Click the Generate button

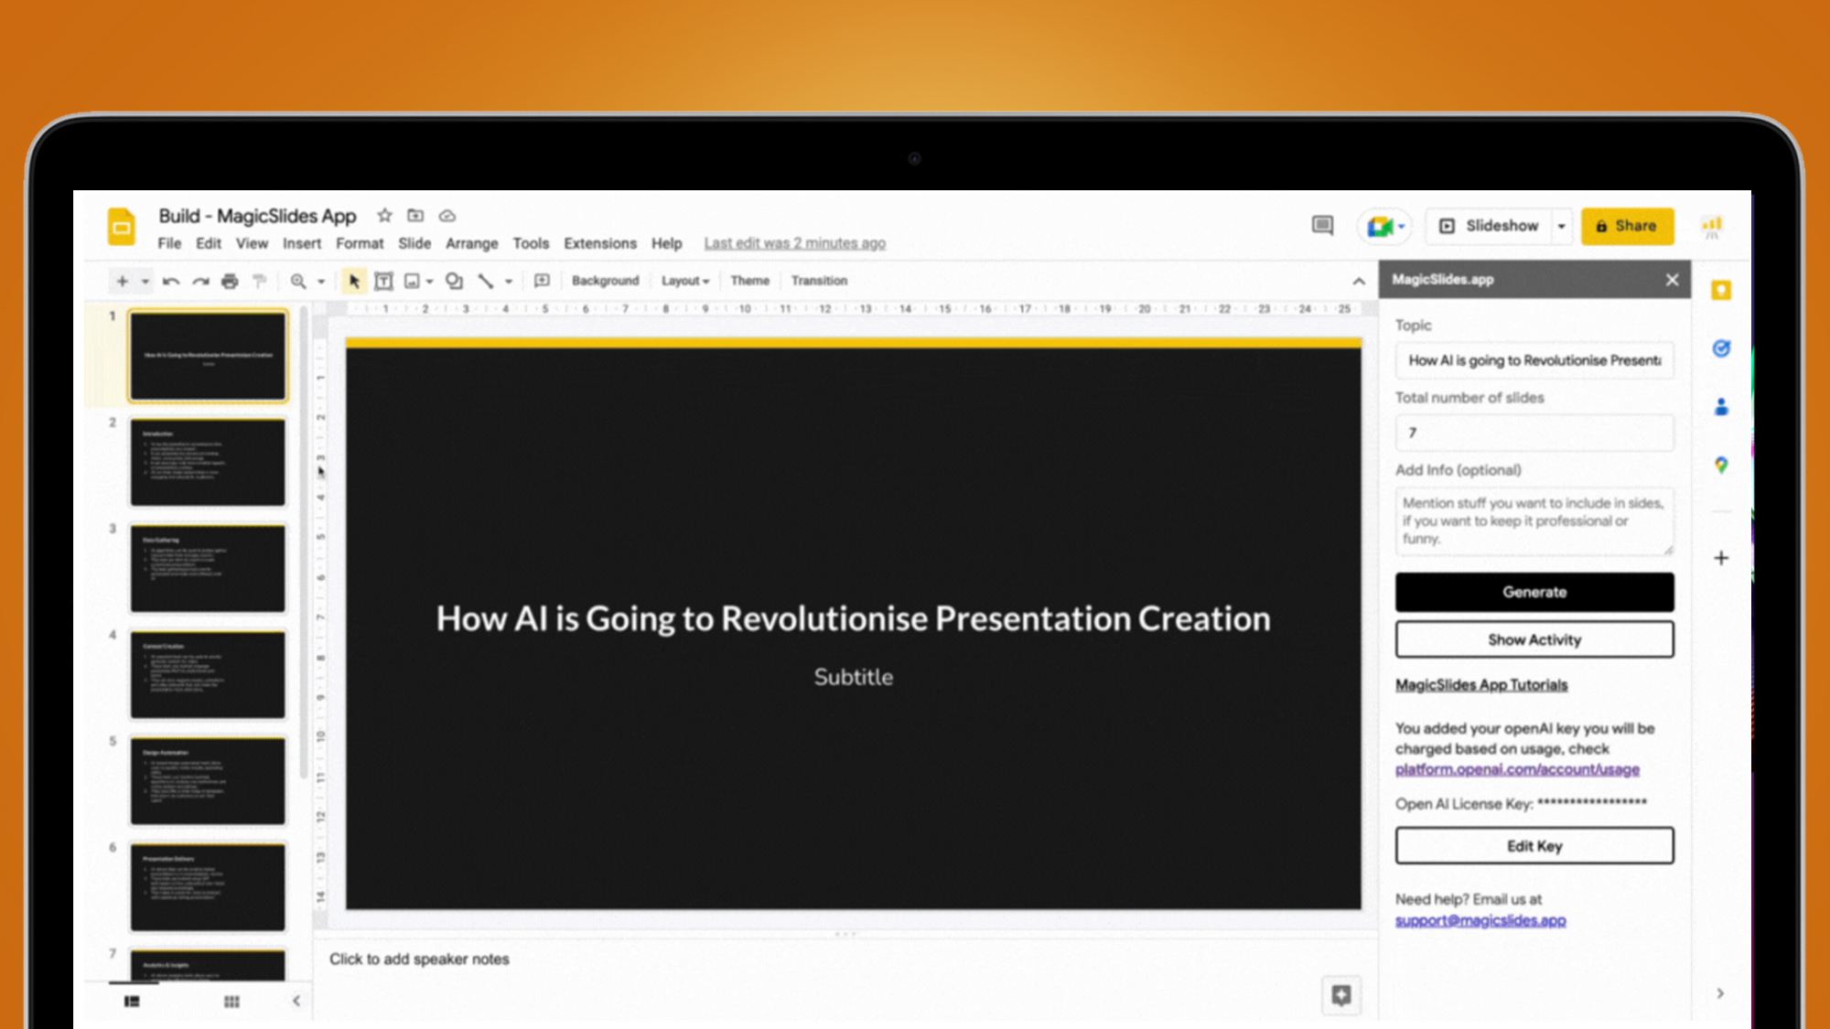click(1534, 591)
